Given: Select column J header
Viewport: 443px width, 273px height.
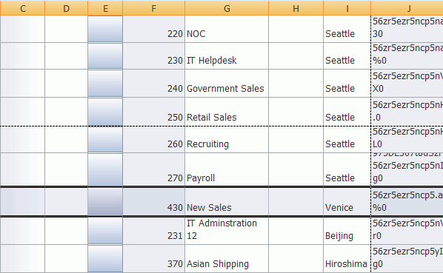Looking at the screenshot, I should pos(407,8).
